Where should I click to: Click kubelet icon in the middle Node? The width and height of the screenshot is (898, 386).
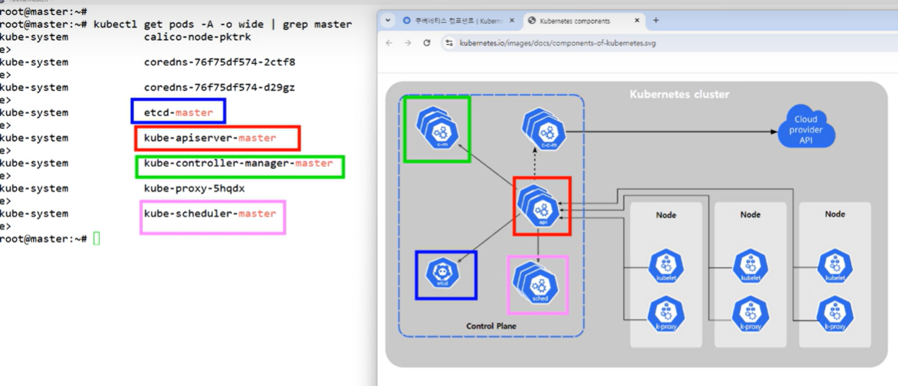[x=751, y=267]
